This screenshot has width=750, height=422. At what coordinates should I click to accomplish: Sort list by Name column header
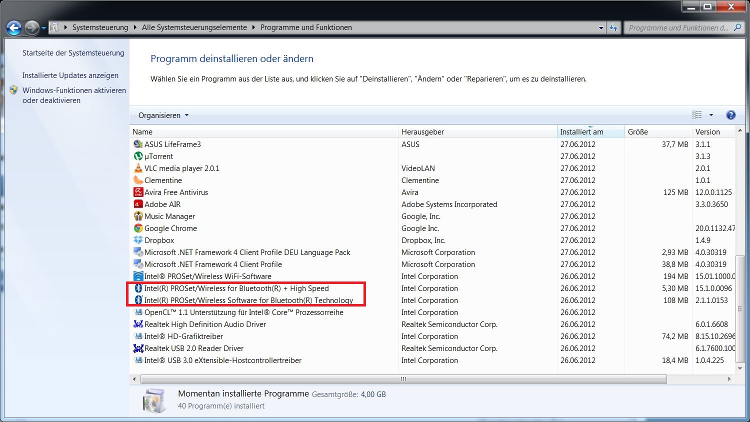[264, 131]
